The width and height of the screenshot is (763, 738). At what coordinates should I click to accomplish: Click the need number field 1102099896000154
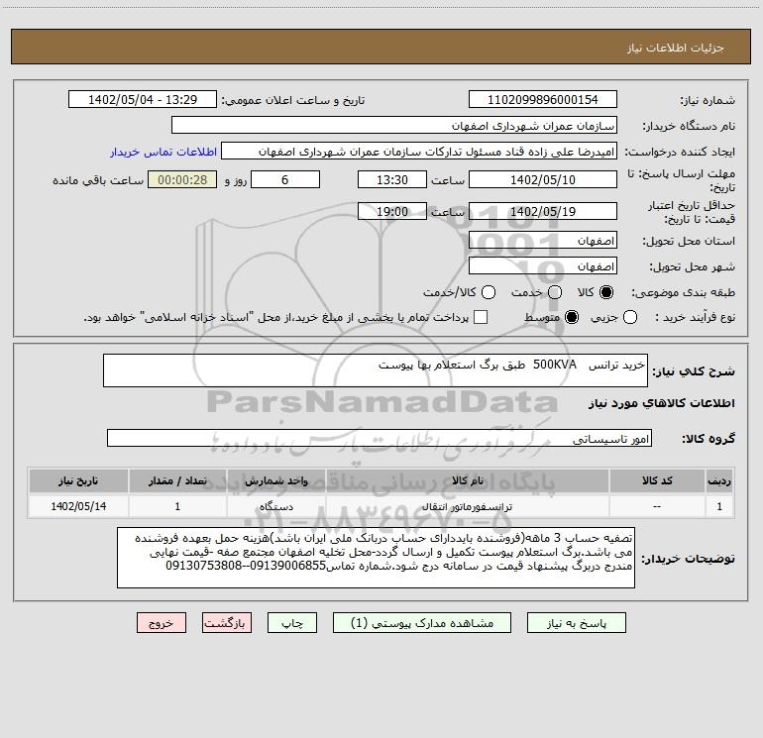point(543,99)
